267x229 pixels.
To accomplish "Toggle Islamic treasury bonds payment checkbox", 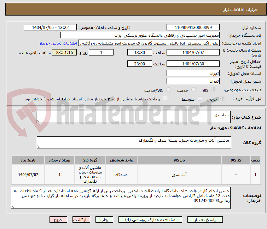I will [x=165, y=98].
